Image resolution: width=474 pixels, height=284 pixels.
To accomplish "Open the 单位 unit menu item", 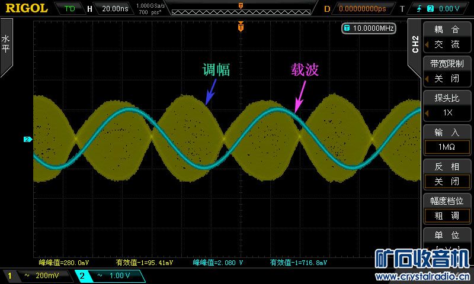I will tap(447, 235).
